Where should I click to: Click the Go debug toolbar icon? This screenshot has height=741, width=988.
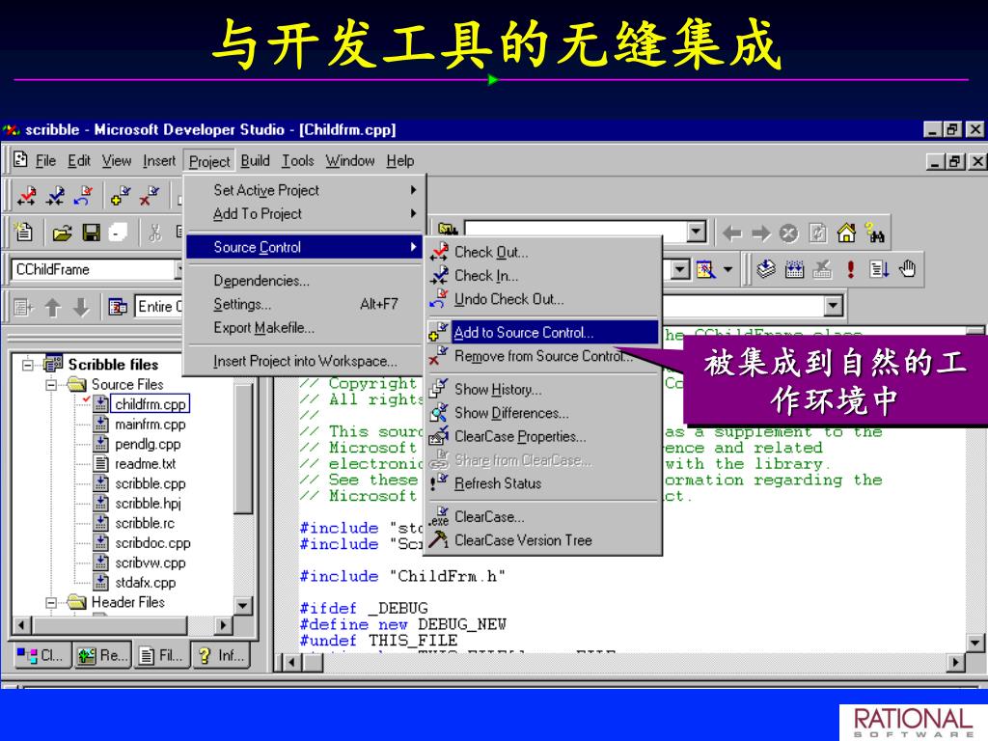click(879, 269)
